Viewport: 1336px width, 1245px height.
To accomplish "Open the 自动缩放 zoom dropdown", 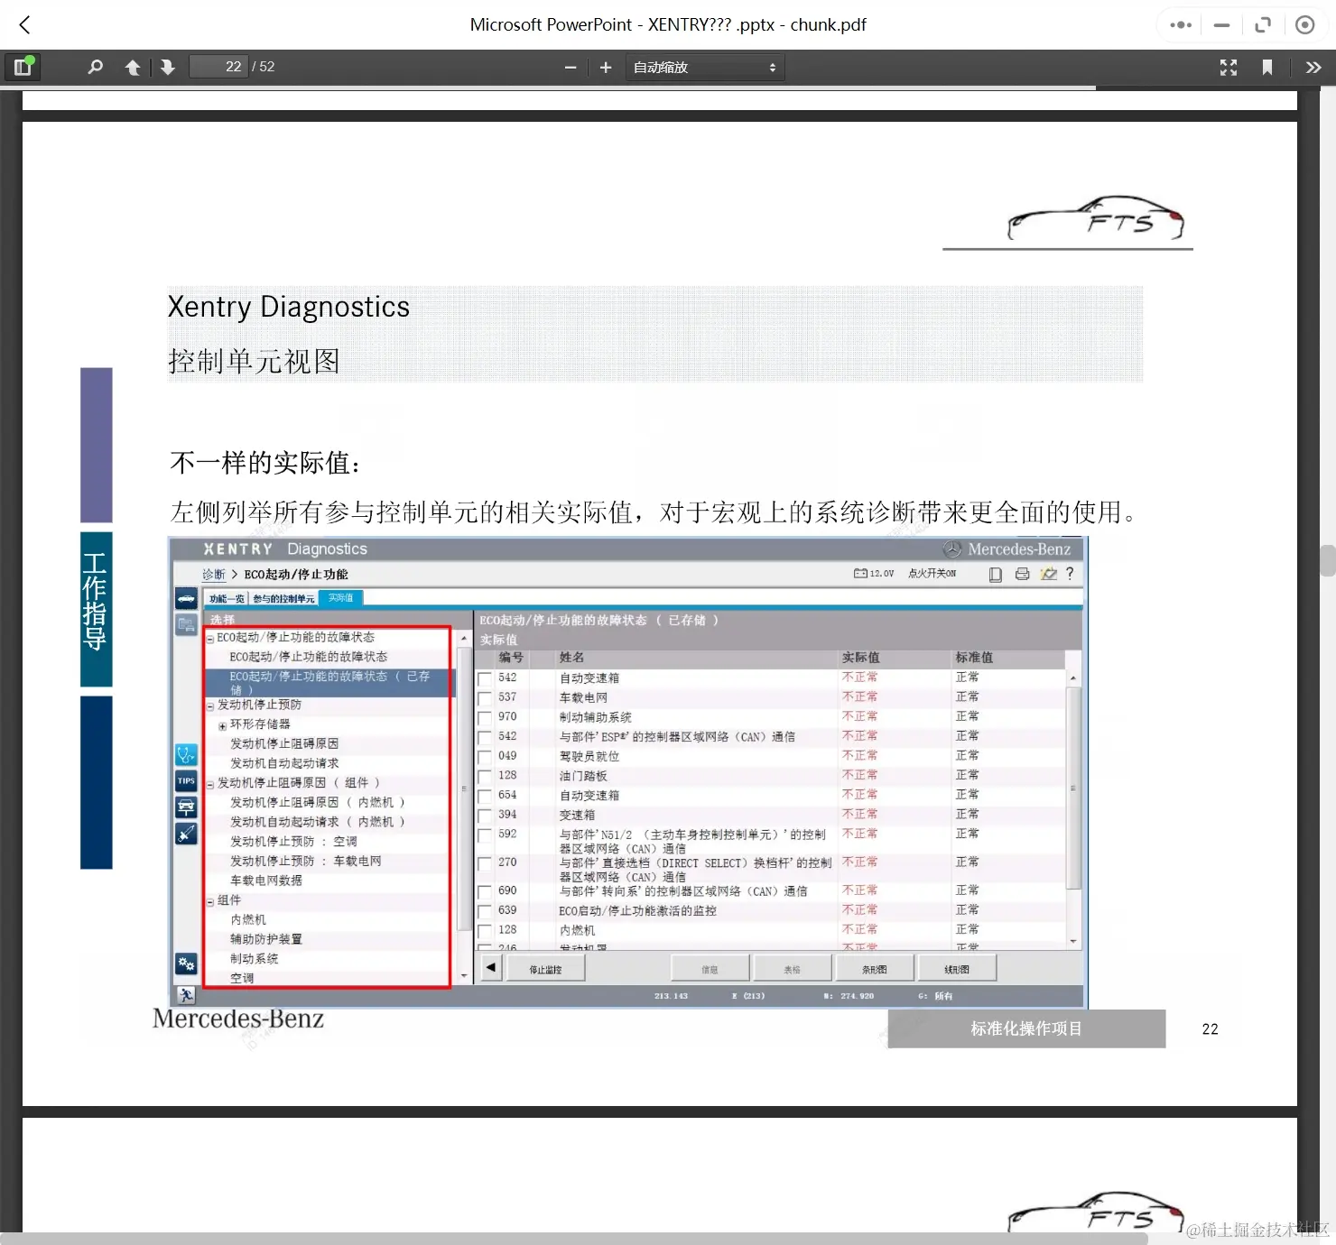I will point(705,67).
